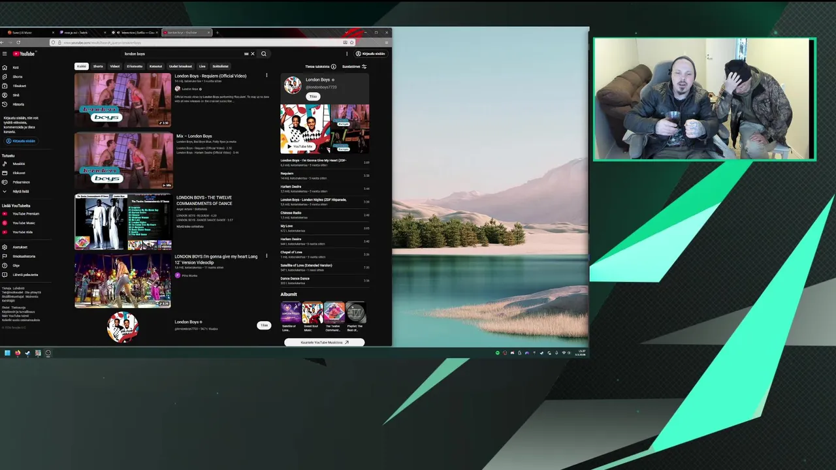The width and height of the screenshot is (836, 470).
Task: Play Chinese Radio in the song list
Action: pos(325,215)
